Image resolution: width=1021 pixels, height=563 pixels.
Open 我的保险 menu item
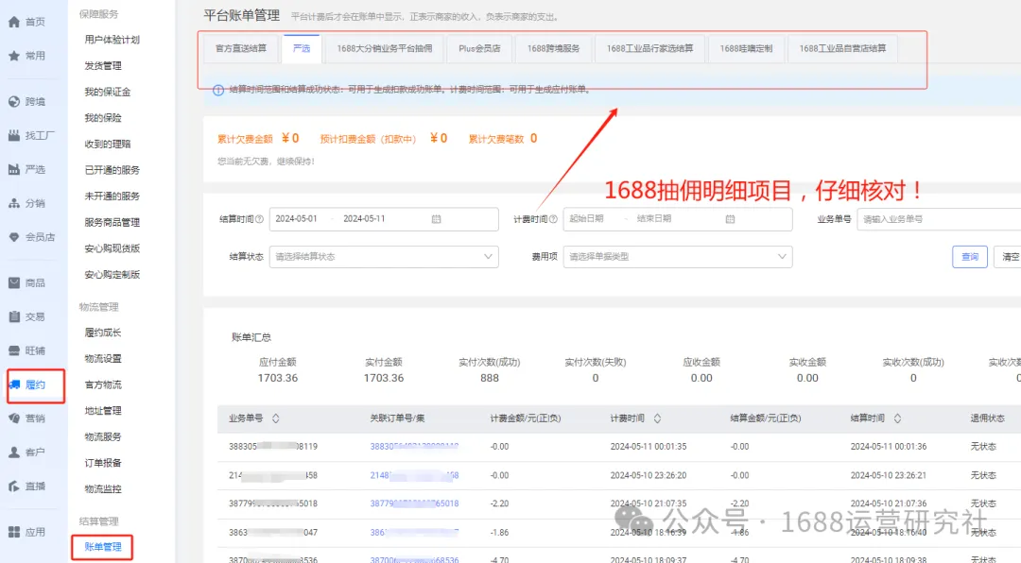click(103, 118)
